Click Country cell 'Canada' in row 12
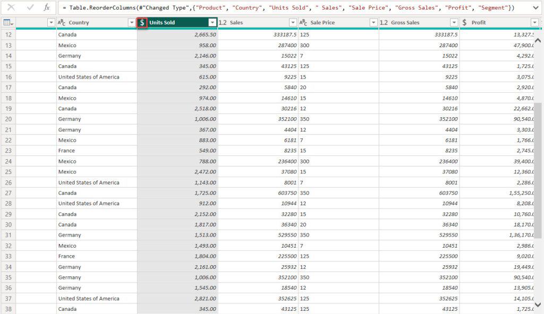The height and width of the screenshot is (314, 544). click(97, 34)
